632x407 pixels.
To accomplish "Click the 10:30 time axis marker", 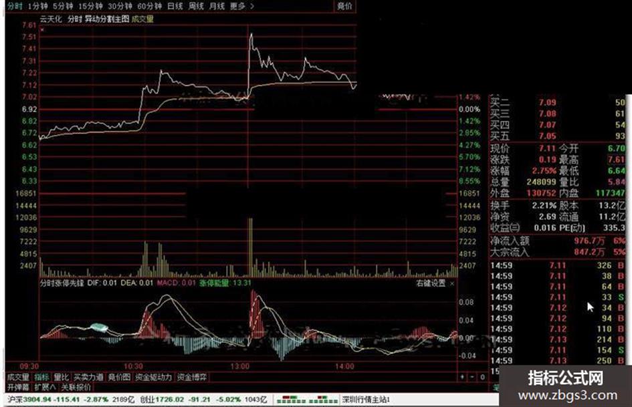I will pyautogui.click(x=133, y=367).
